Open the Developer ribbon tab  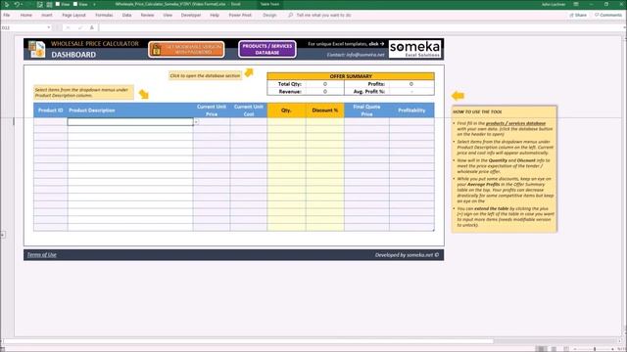click(x=191, y=15)
